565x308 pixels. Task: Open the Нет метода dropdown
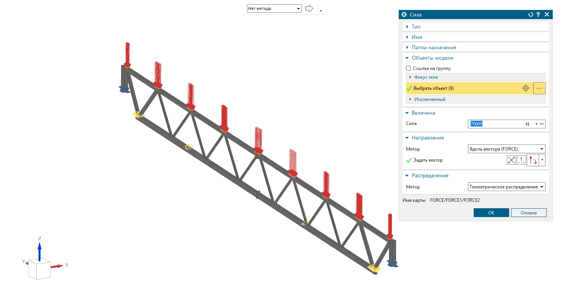274,8
